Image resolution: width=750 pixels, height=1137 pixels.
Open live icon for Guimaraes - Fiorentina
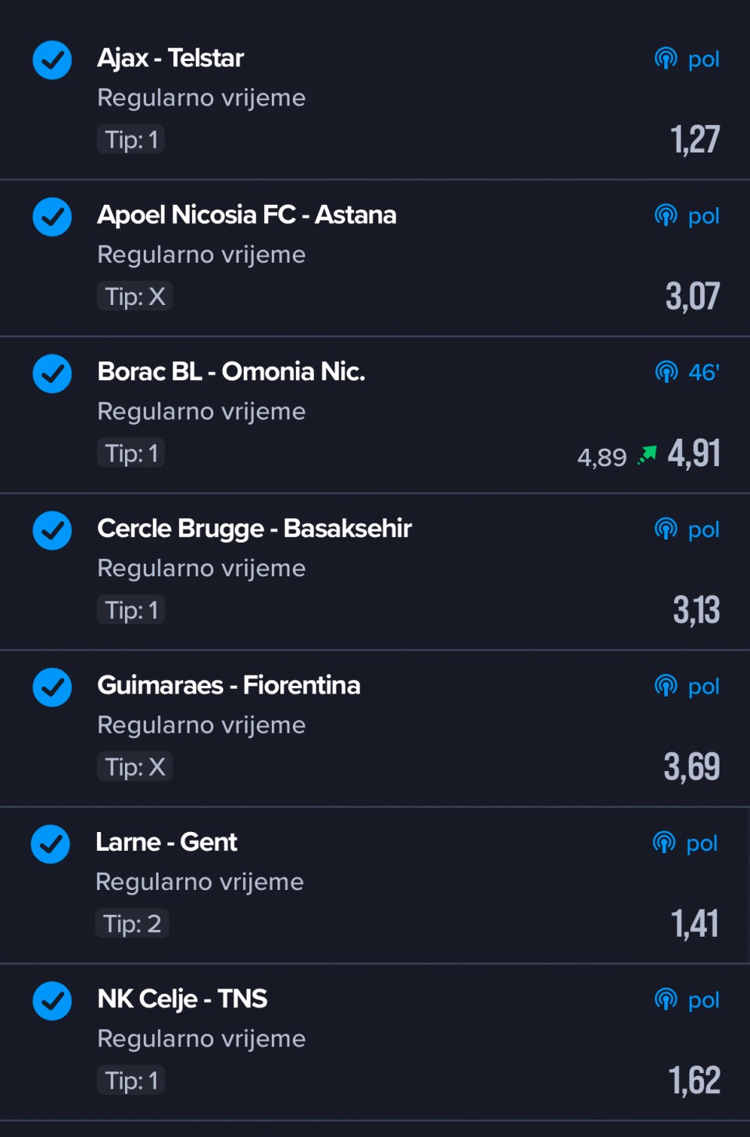[x=666, y=687]
